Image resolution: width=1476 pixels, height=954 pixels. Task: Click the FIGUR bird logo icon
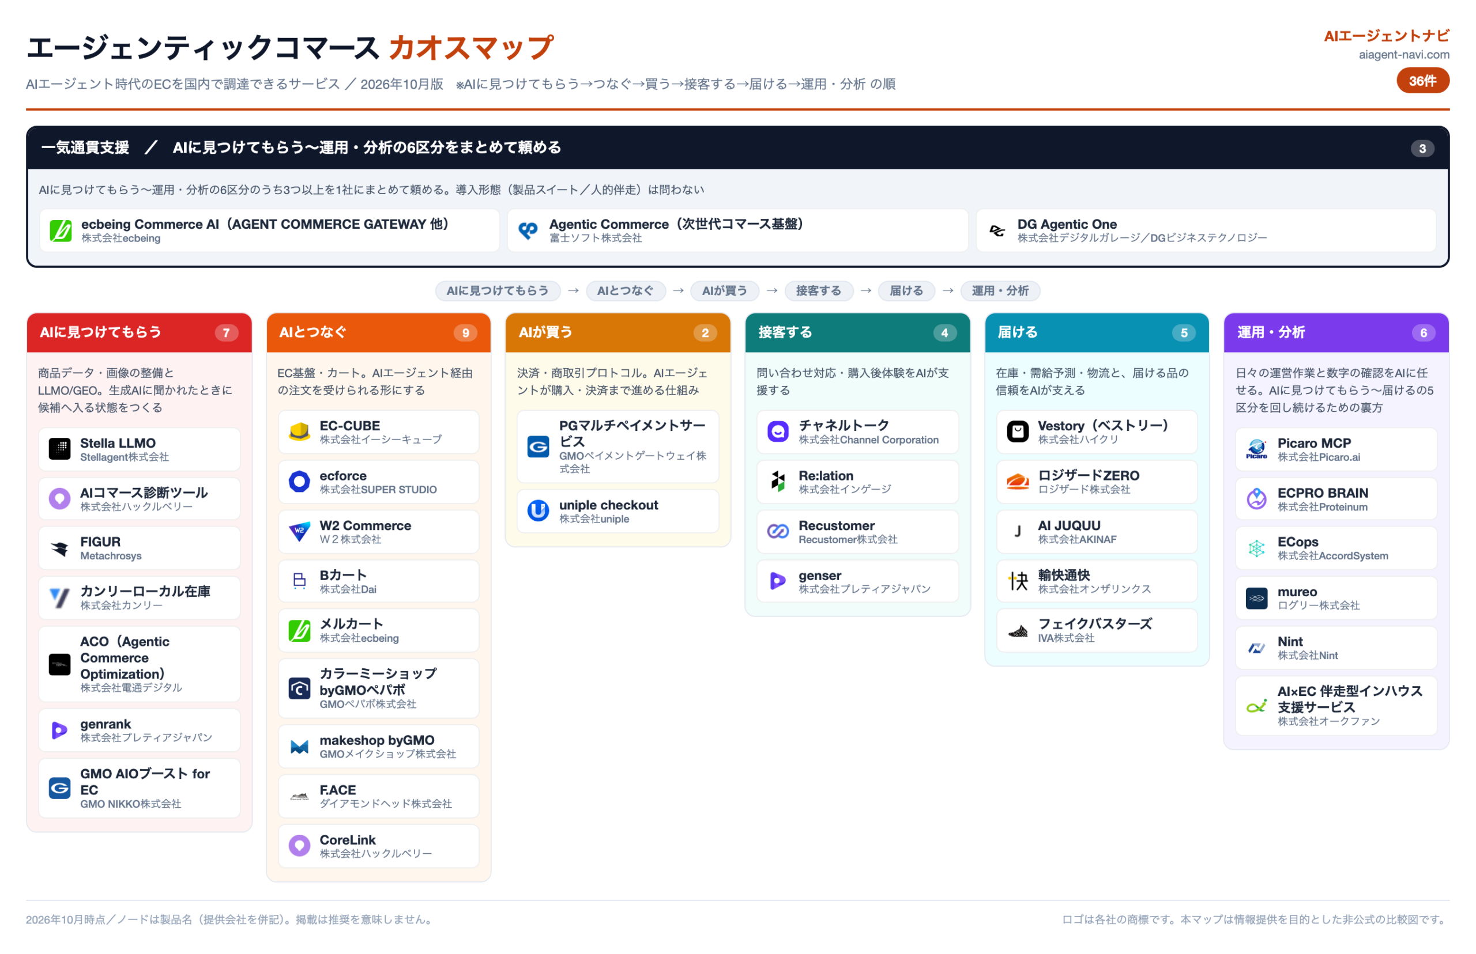coord(59,548)
